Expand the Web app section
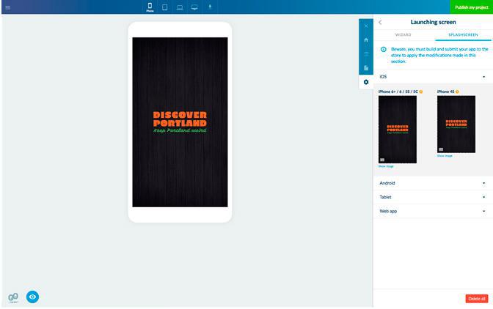 point(433,212)
